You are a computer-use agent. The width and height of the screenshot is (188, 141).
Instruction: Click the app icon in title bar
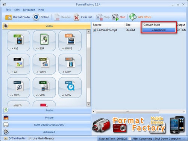4,4
